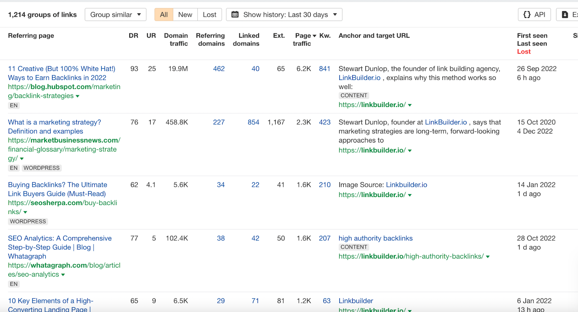Open Buying Backlinks Ultimate Guide link
The width and height of the screenshot is (578, 312).
[x=58, y=189]
